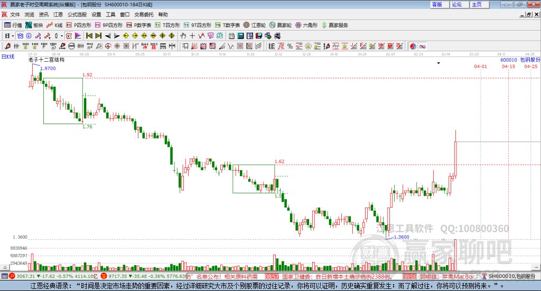541x291 pixels.
Task: Open the 设置 menu
Action: [96, 14]
